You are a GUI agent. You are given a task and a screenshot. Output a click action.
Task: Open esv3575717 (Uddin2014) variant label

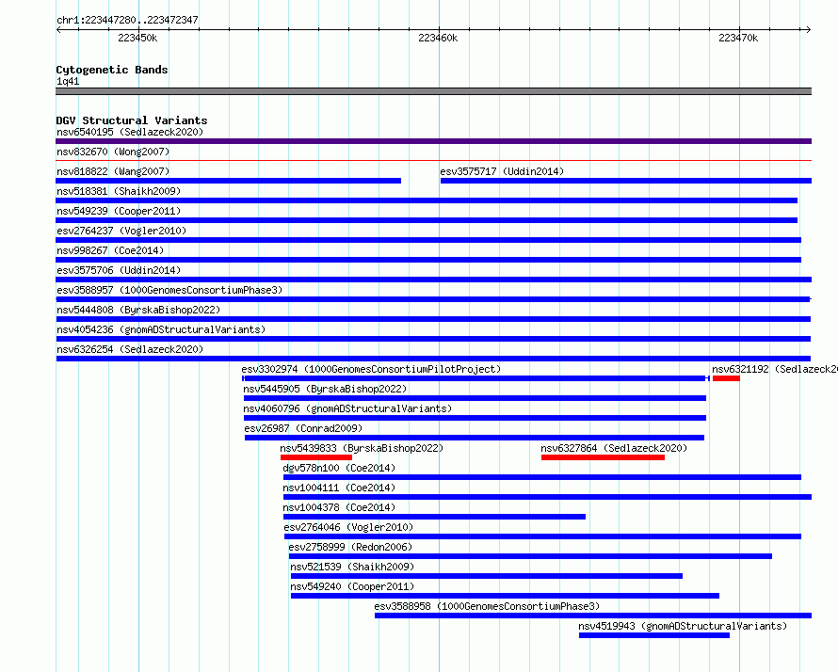(502, 171)
